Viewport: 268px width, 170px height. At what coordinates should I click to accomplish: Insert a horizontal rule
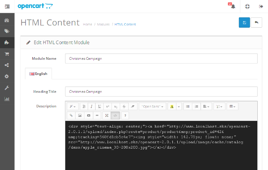(x=97, y=116)
